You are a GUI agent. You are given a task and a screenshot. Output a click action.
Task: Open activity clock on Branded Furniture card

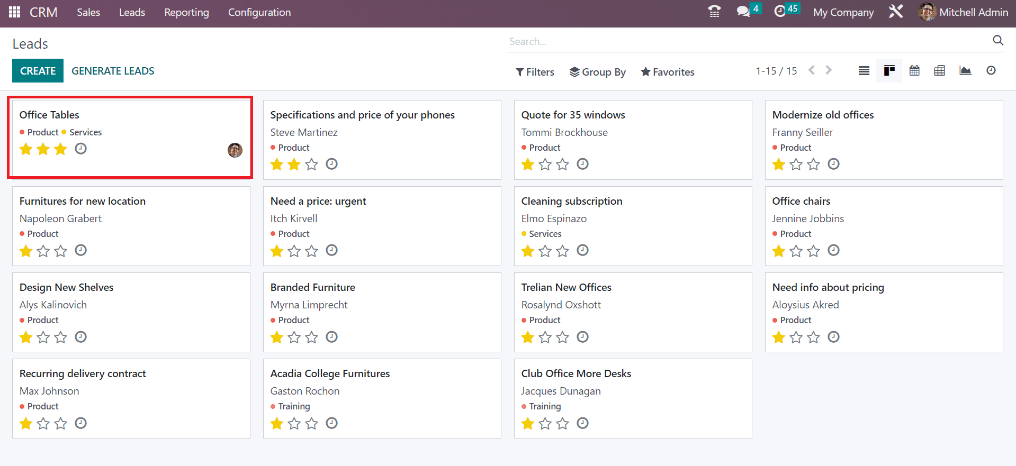(x=331, y=337)
